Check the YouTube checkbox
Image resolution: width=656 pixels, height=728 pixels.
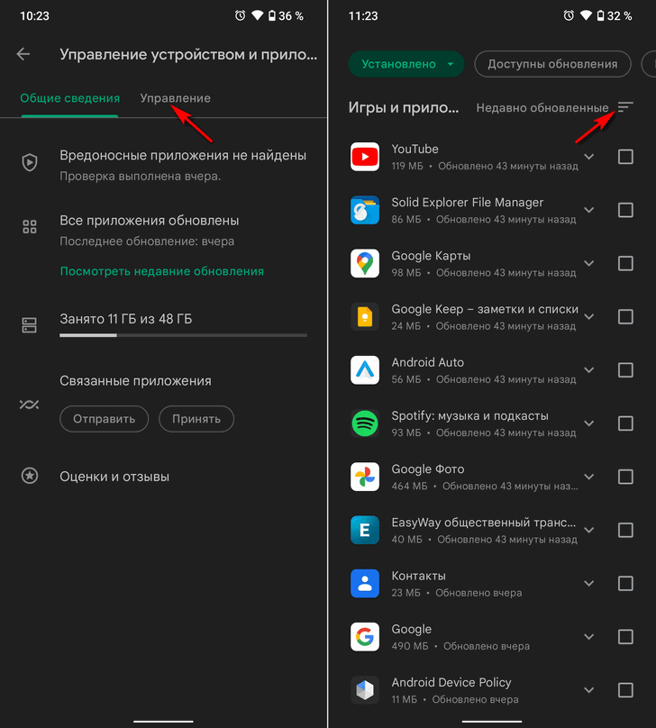pyautogui.click(x=625, y=157)
